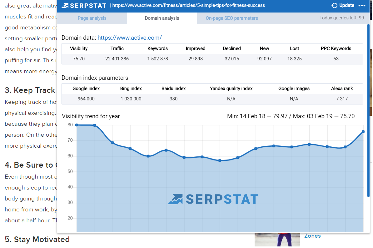Open the https://www.active.com/ domain link
Image resolution: width=373 pixels, height=248 pixels.
129,38
